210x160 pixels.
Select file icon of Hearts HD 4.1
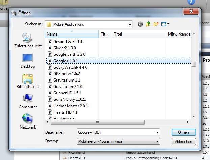click(x=50, y=112)
